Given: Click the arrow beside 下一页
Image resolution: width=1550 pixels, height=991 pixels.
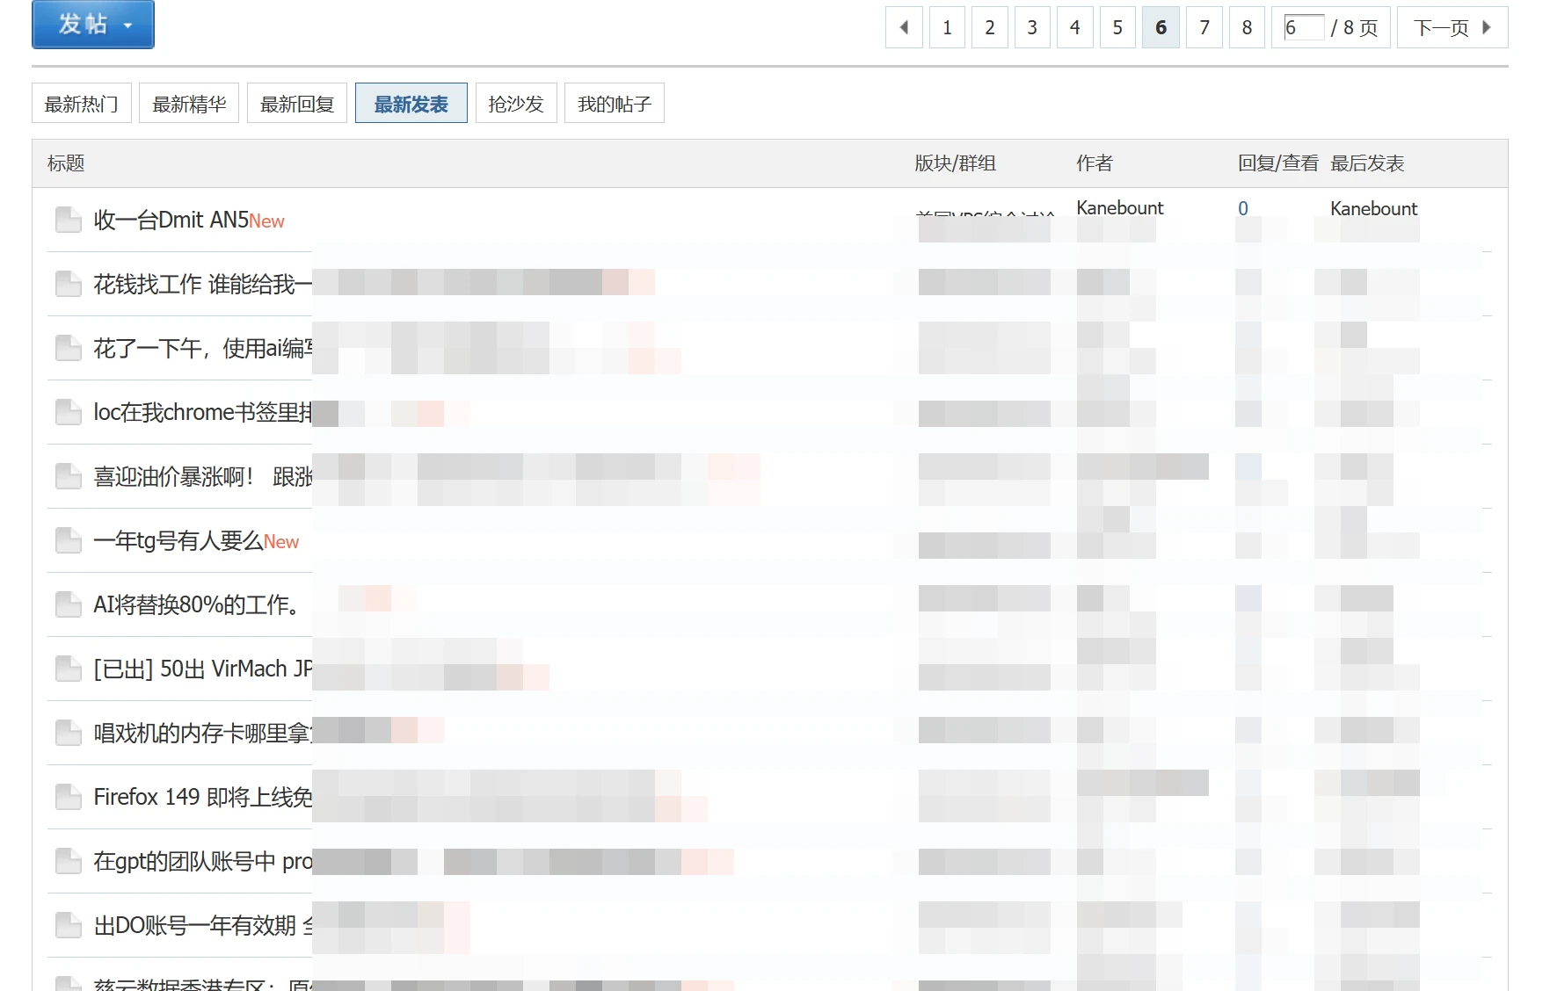Looking at the screenshot, I should [1487, 27].
